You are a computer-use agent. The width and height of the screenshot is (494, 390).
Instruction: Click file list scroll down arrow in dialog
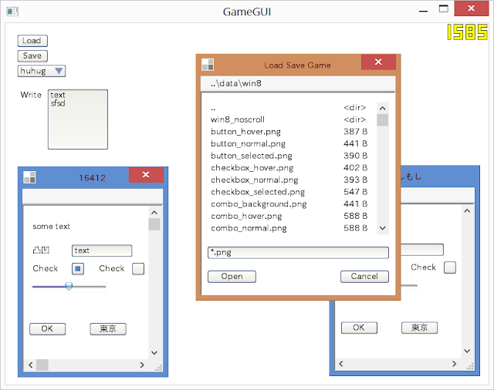point(383,228)
